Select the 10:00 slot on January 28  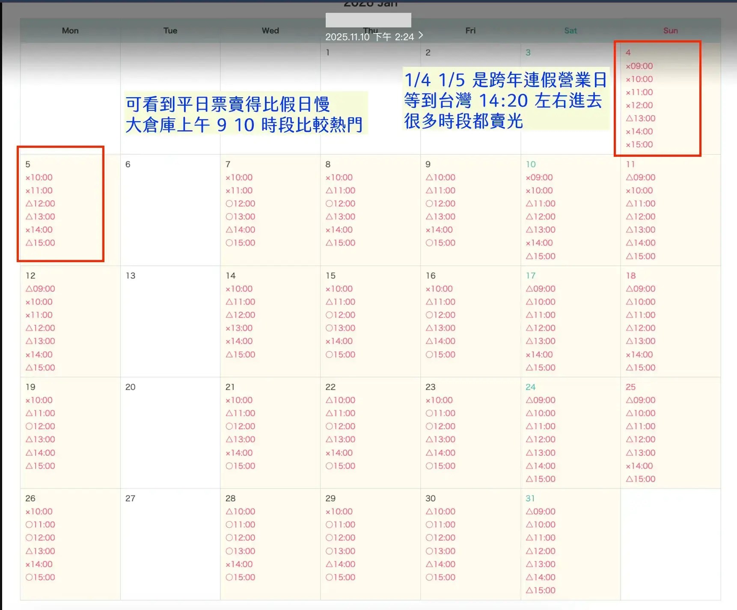coord(241,511)
